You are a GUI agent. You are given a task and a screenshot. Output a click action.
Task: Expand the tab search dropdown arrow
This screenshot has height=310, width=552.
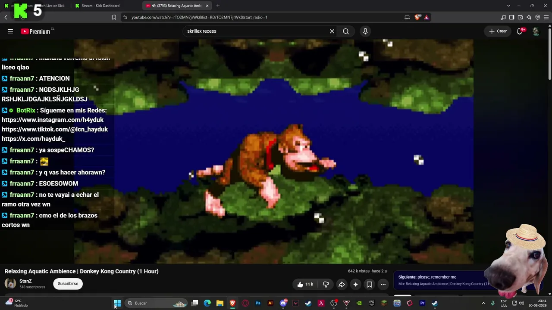pyautogui.click(x=508, y=6)
